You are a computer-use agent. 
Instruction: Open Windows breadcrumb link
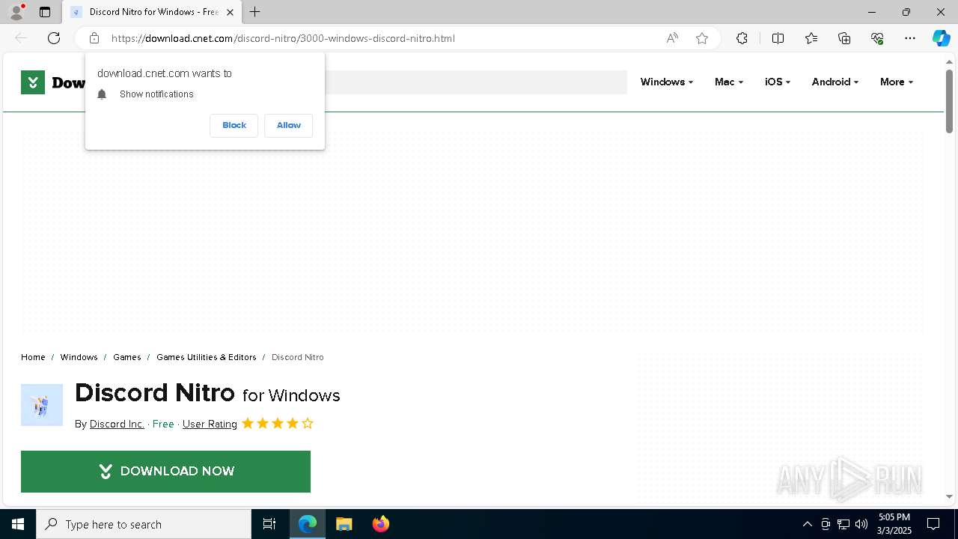(x=79, y=357)
